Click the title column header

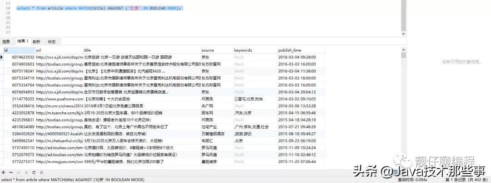pos(141,50)
